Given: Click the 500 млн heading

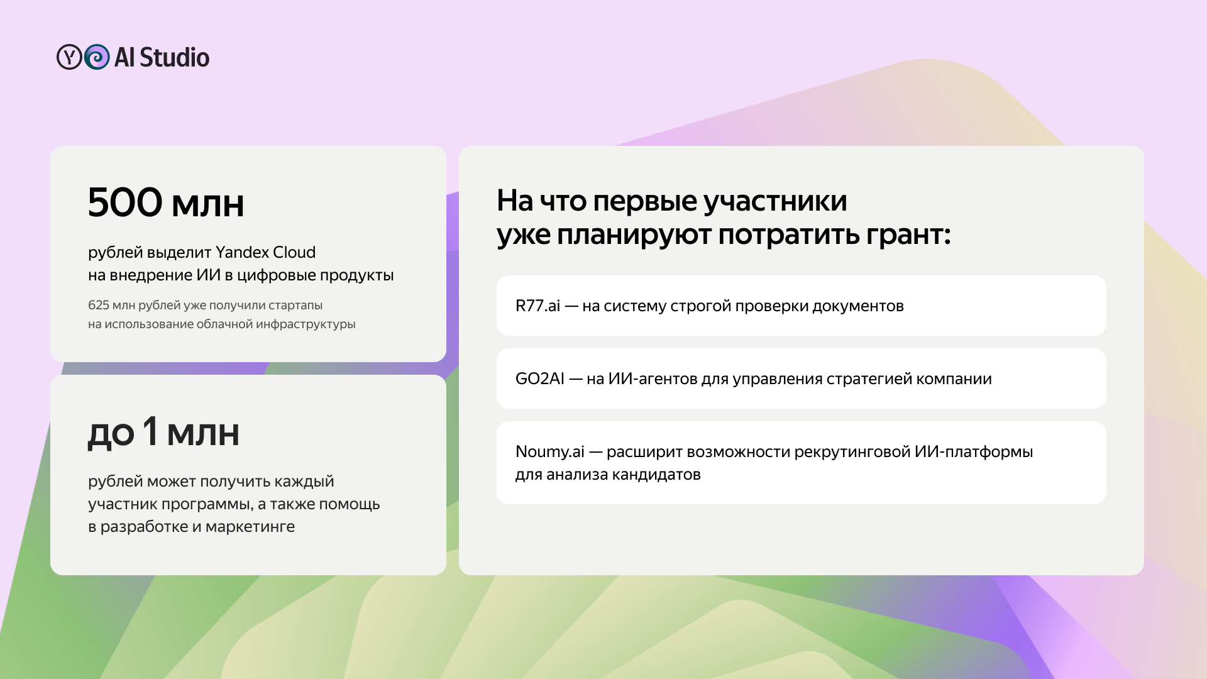Looking at the screenshot, I should tap(166, 203).
